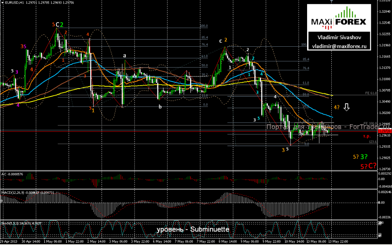Click the red current price tag 1.29720
Screen dimensions: 392x245
[x=385, y=131]
